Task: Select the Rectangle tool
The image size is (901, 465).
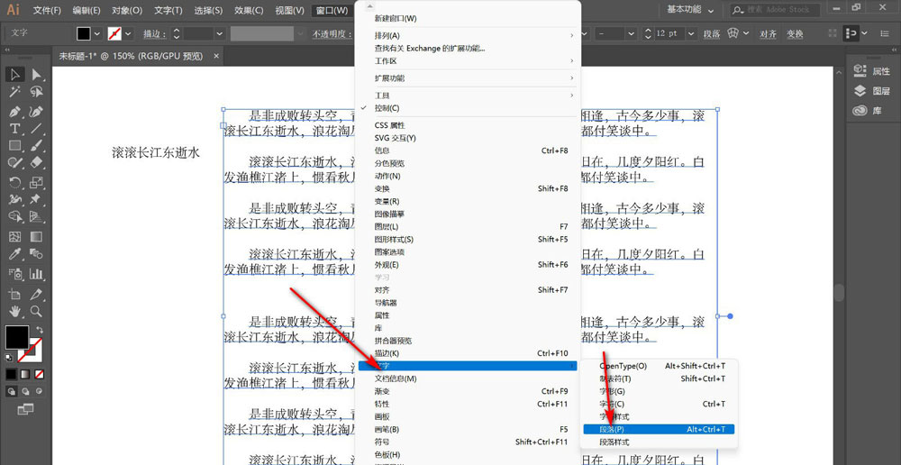Action: coord(15,146)
